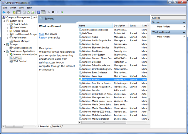Expand the Shared Folders node arrow
Screen dimensions: 188x134
(x=8, y=31)
